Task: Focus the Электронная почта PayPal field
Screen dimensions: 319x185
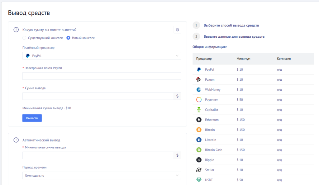Action: coord(102,76)
